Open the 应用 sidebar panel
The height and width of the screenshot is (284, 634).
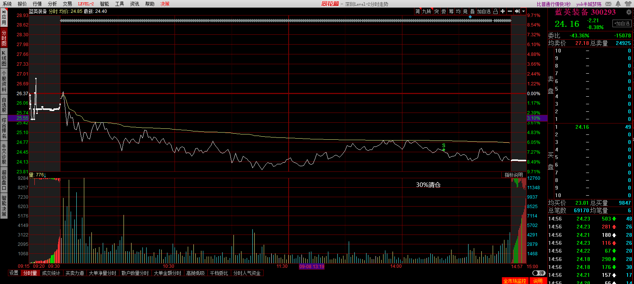click(4, 18)
